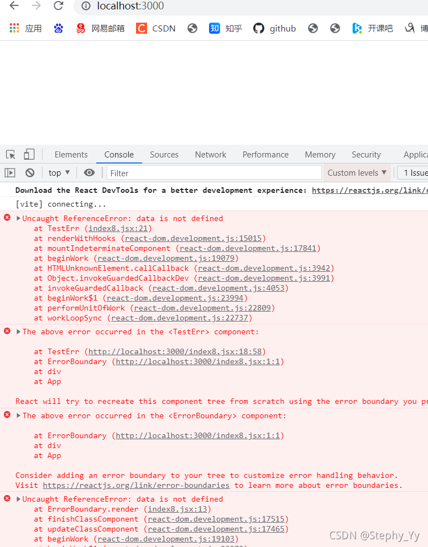Open the 知乎 bookmark
The image size is (428, 547).
[226, 28]
